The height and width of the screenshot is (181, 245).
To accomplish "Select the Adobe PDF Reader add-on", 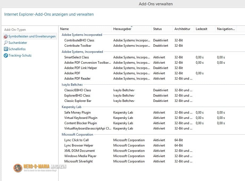I will (x=77, y=79).
